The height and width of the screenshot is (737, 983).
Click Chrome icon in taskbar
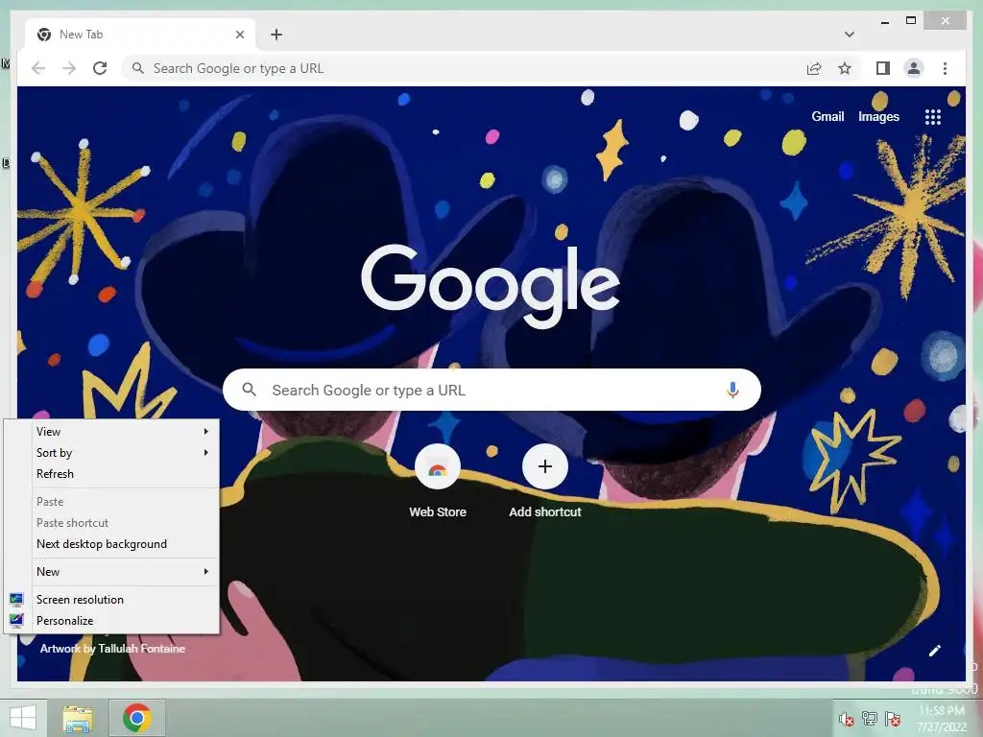coord(136,718)
